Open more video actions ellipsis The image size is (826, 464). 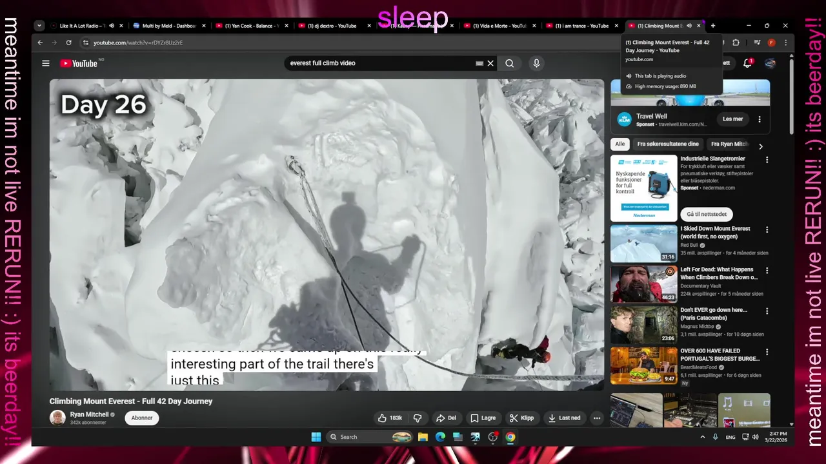597,418
